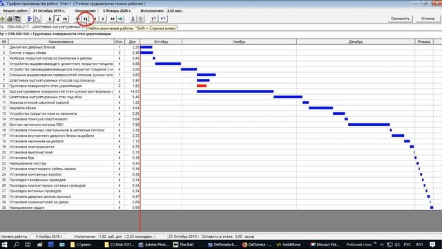Click the double left arrow find-work-end icon

(x=86, y=19)
